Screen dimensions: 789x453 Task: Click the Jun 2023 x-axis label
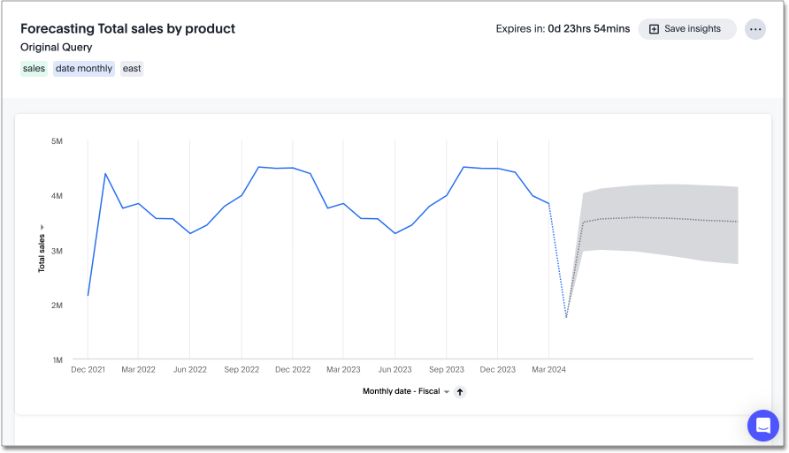[x=394, y=370]
